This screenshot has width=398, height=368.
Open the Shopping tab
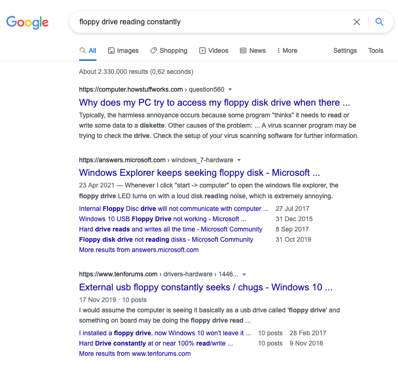(169, 51)
